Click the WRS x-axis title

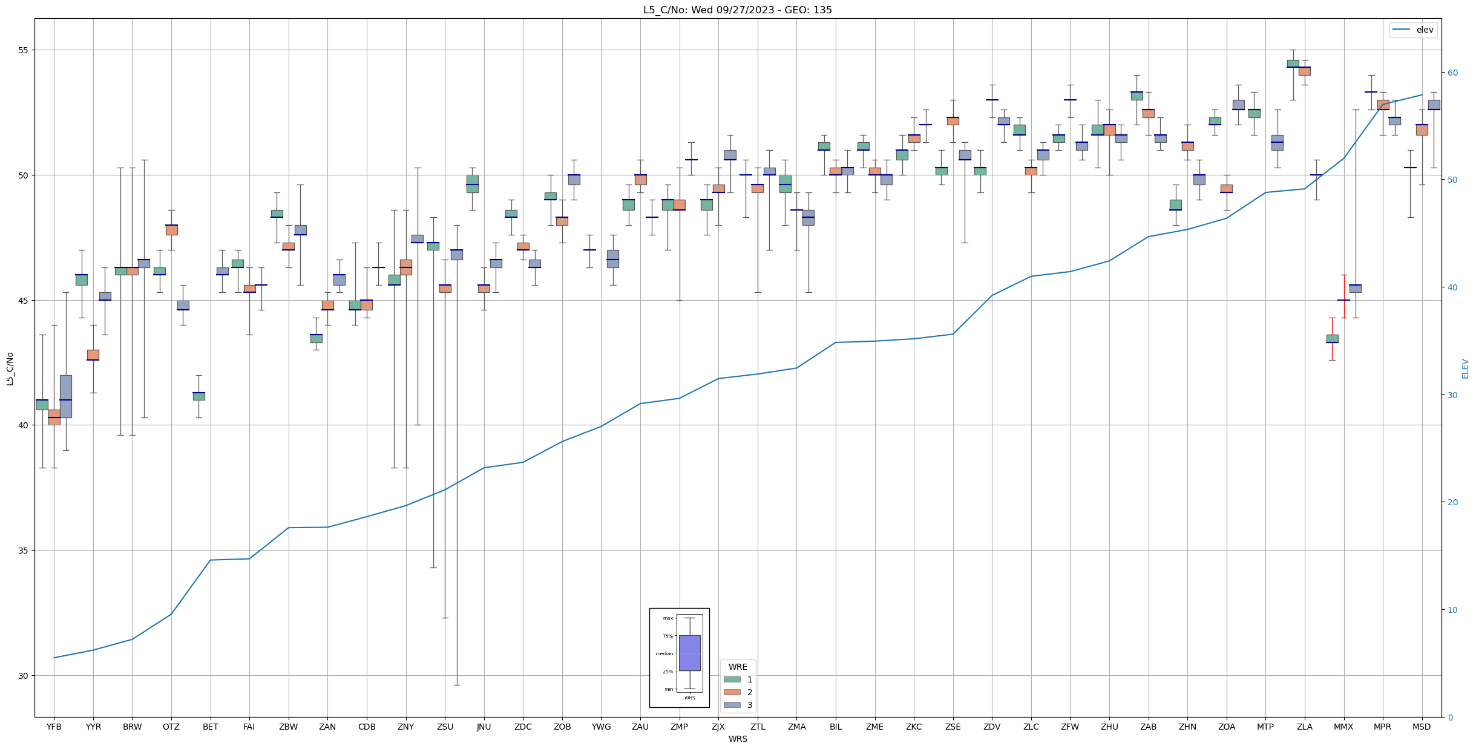coord(737,739)
